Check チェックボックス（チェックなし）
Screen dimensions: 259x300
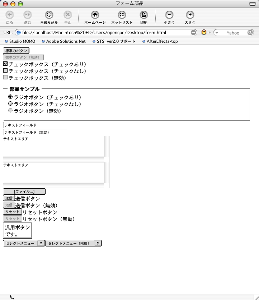(x=5, y=71)
